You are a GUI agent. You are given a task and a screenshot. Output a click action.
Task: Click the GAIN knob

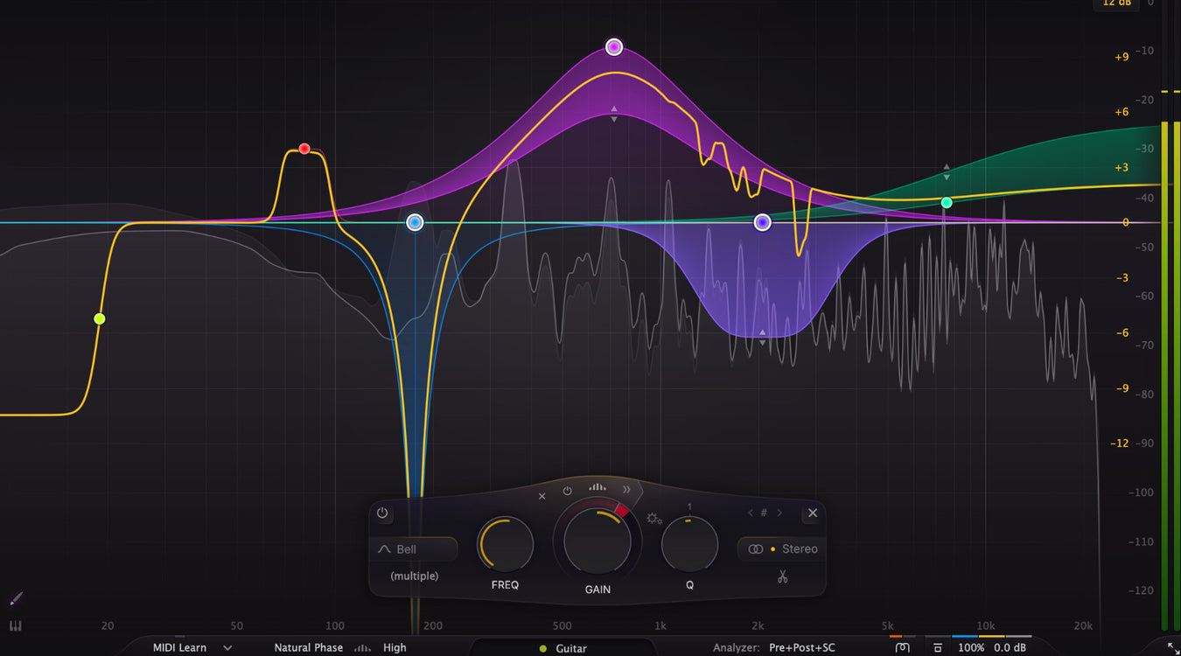coord(597,541)
